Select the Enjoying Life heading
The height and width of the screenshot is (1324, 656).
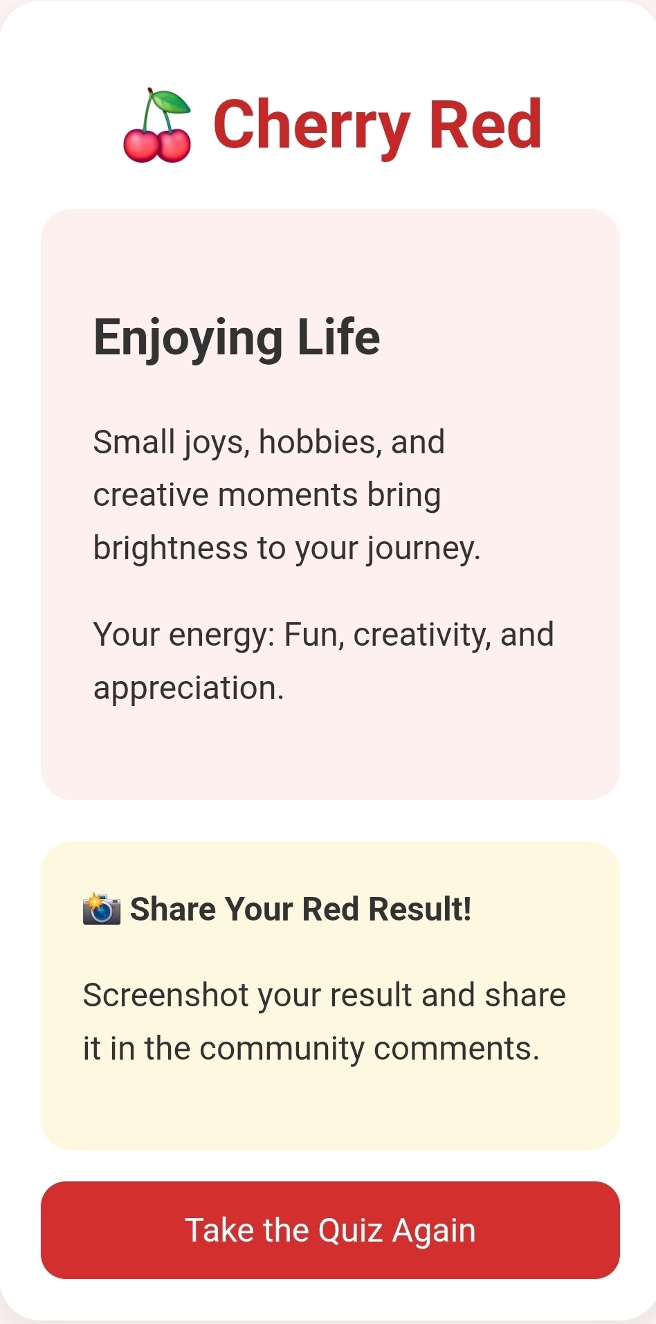tap(237, 338)
